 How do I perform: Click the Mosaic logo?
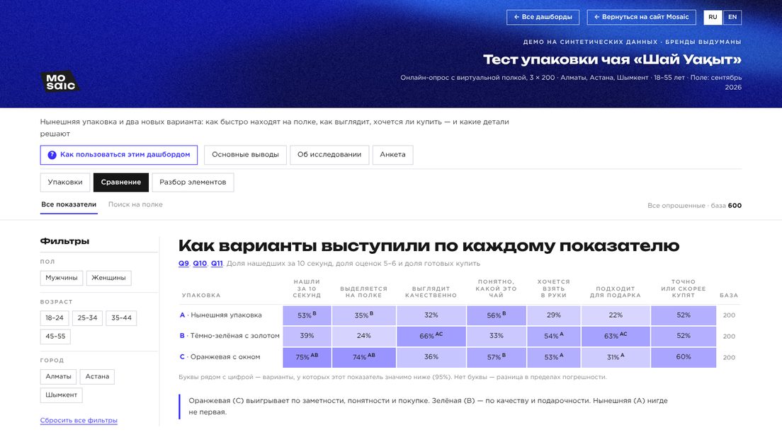[x=59, y=81]
